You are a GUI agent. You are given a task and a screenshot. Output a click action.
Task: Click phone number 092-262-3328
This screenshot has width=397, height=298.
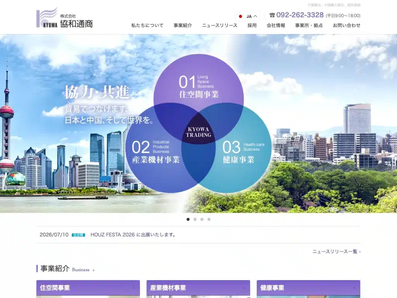(x=300, y=15)
